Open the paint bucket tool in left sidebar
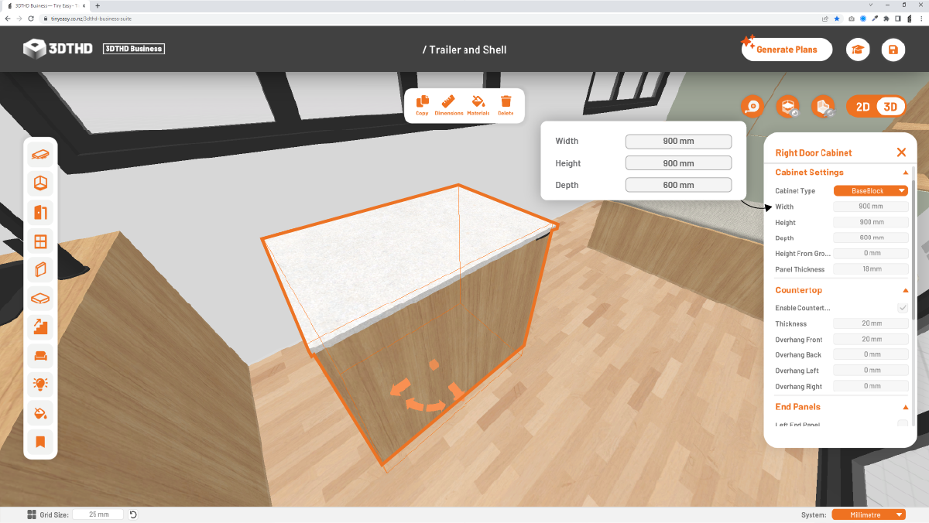The height and width of the screenshot is (523, 929). pyautogui.click(x=40, y=413)
